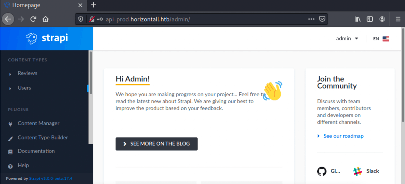
Task: Open the page actions three-dots menu
Action: [x=311, y=19]
